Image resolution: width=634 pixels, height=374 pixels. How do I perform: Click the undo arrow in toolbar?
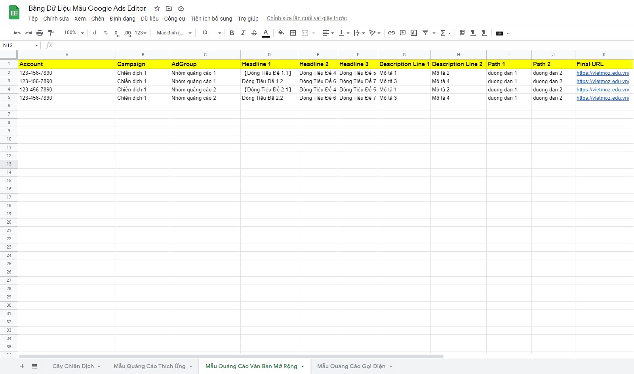pos(17,33)
